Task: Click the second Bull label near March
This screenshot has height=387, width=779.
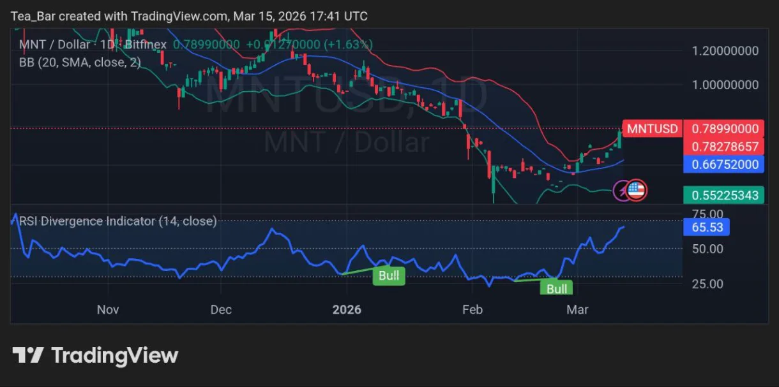Action: coord(556,288)
